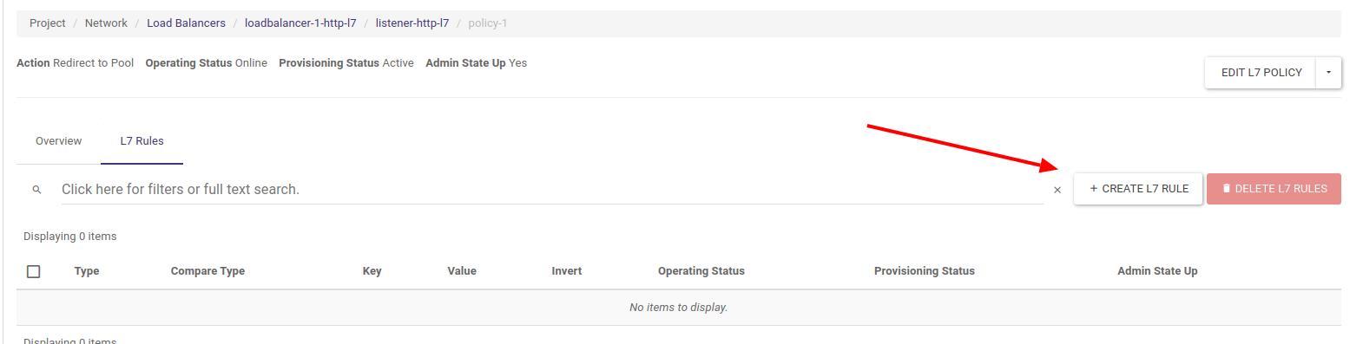Image resolution: width=1350 pixels, height=344 pixels.
Task: Toggle the select-all checkbox in table header
Action: tap(34, 271)
